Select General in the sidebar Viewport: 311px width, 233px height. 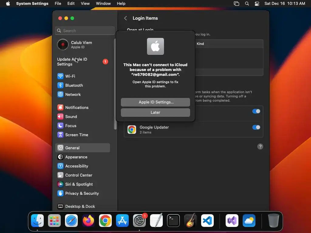tap(82, 148)
